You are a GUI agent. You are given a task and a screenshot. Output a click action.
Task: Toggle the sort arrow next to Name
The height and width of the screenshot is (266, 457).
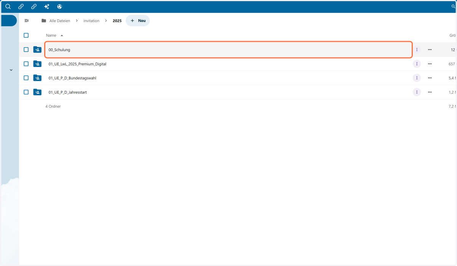click(x=62, y=35)
